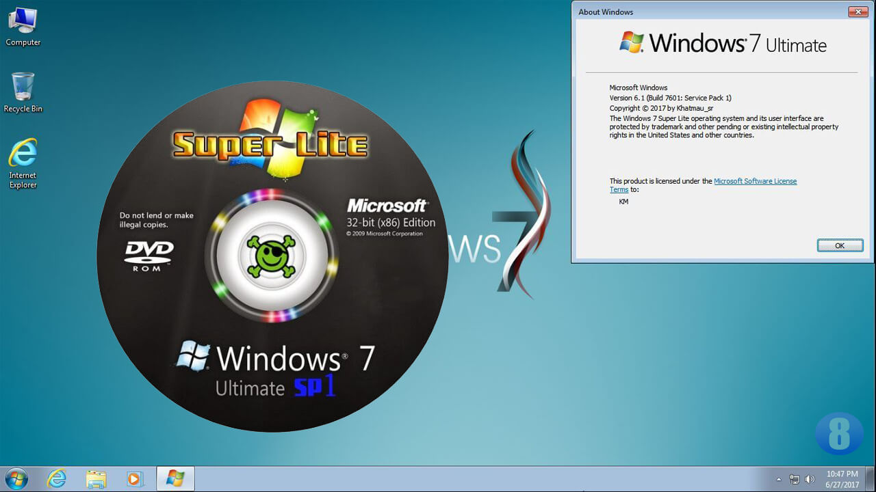Image resolution: width=876 pixels, height=492 pixels.
Task: Click the Version 6.1 build text line
Action: point(671,98)
